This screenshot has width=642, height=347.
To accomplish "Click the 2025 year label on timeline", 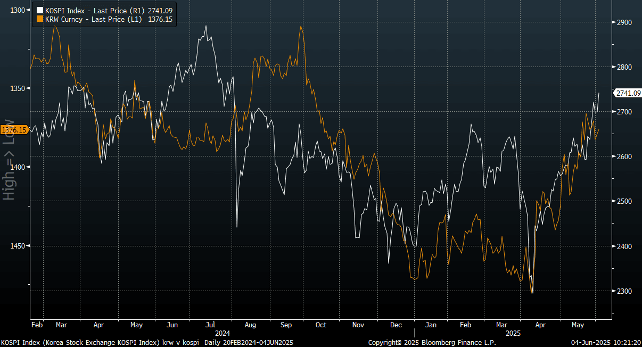I will (x=513, y=333).
